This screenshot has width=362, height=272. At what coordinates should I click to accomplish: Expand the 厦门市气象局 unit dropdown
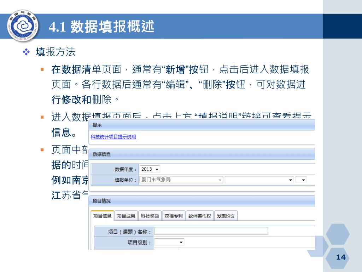point(181,180)
